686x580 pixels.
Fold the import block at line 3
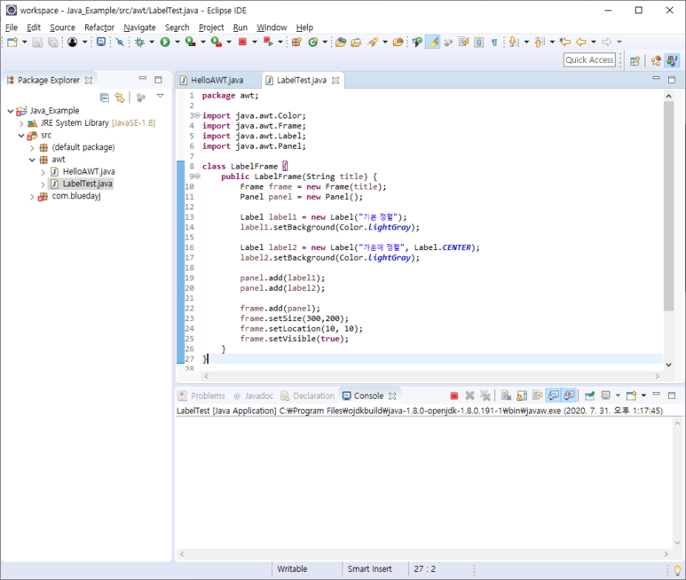[x=197, y=115]
